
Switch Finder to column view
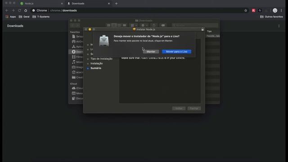click(119, 25)
